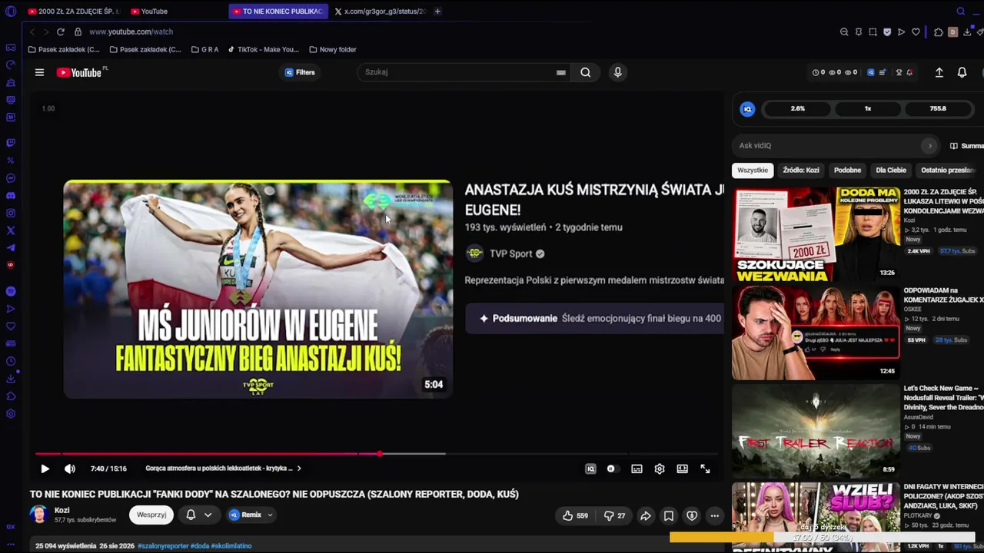Viewport: 984px width, 553px height.
Task: Open YouTube notifications bell
Action: (x=962, y=72)
